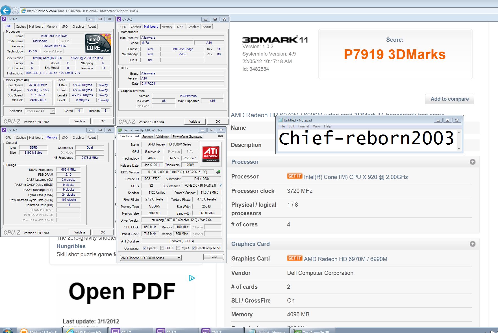Open the AMD Radeon HD 6970M / 6990M link
The image size is (498, 333).
point(345,259)
